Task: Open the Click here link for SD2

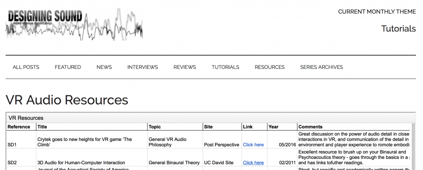Action: pos(253,163)
